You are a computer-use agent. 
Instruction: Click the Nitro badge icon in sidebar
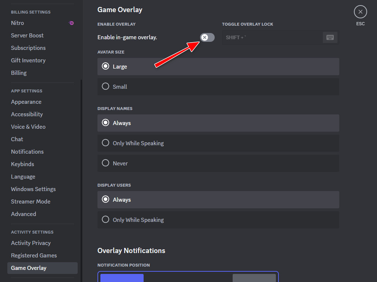(71, 23)
